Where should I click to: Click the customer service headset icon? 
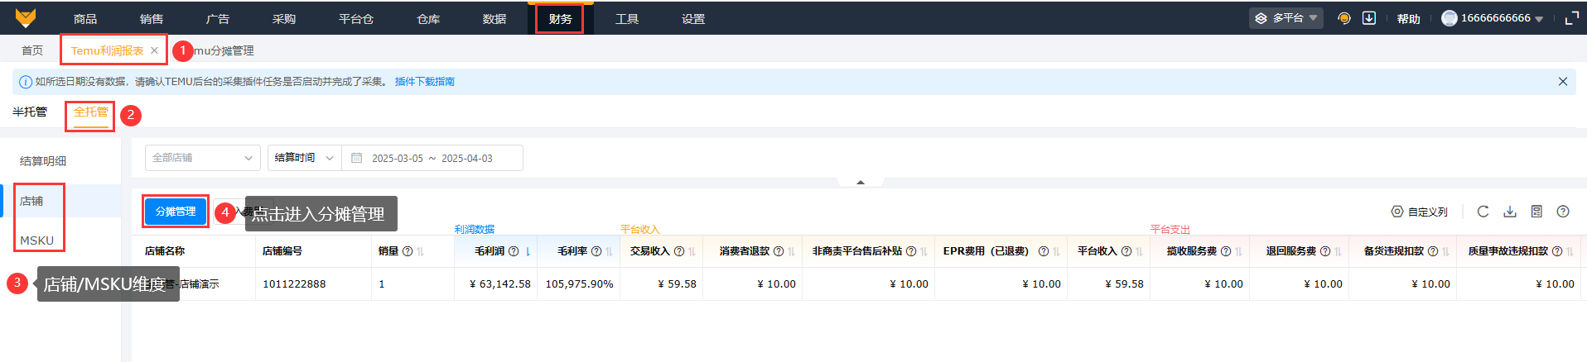pyautogui.click(x=1344, y=18)
